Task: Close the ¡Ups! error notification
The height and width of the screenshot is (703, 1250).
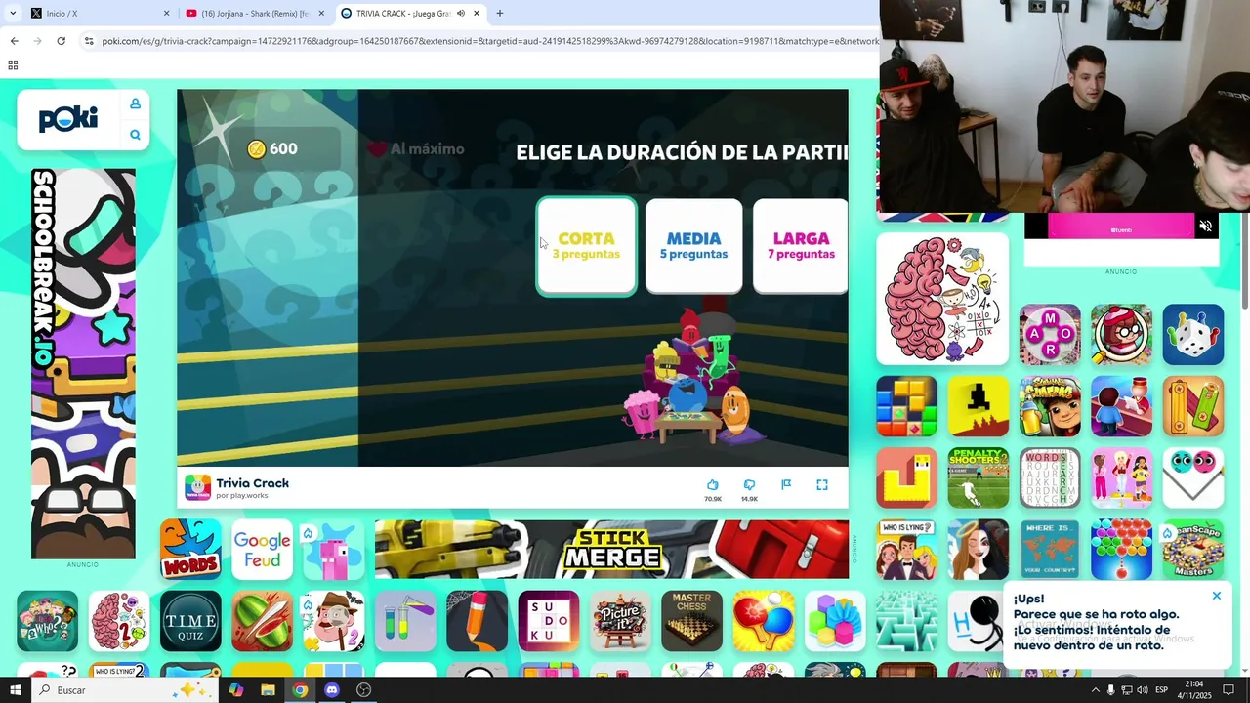Action: (x=1217, y=596)
